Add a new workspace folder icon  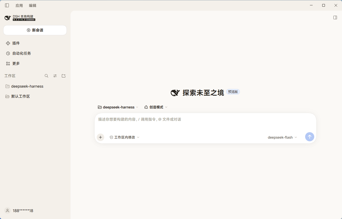click(64, 76)
